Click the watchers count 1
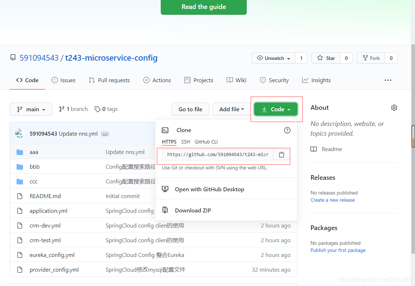The width and height of the screenshot is (415, 286). click(x=301, y=58)
